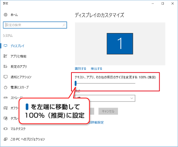Viewport: 178px width, 147px height.
Task: Open notifications and actions icon
Action: click(x=5, y=77)
